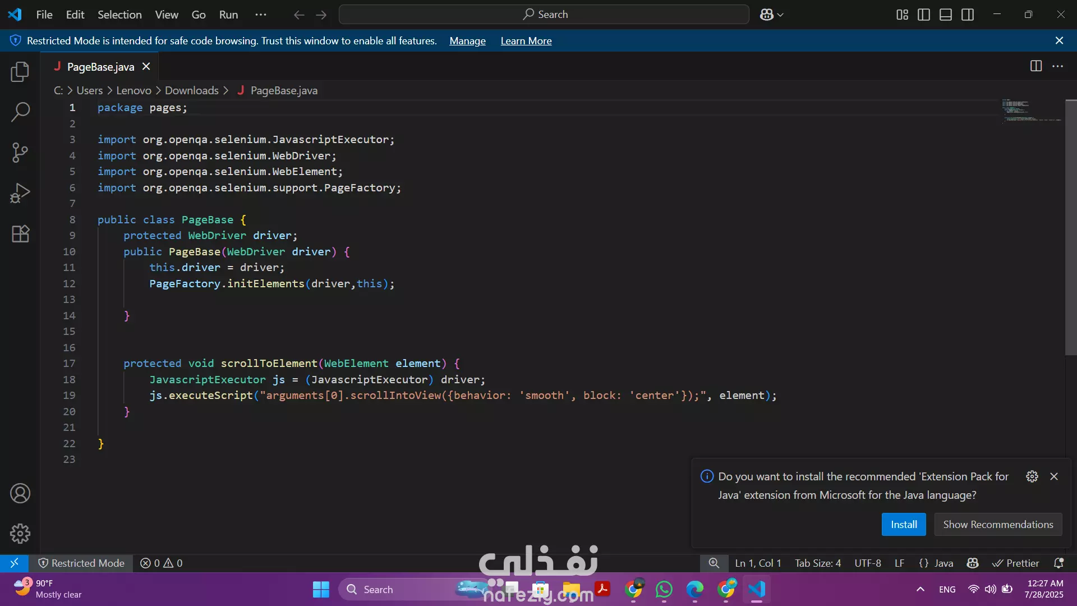Click the Install extension pack button
Image resolution: width=1077 pixels, height=606 pixels.
click(904, 524)
